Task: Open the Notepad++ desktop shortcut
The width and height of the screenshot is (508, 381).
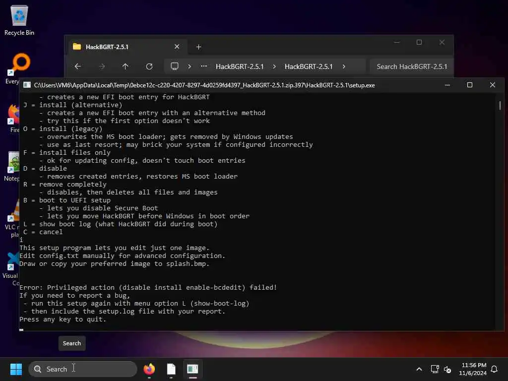Action: click(12, 166)
